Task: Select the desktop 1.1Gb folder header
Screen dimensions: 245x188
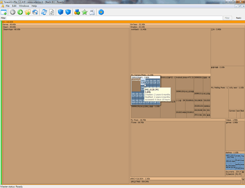Action: [x=235, y=152]
